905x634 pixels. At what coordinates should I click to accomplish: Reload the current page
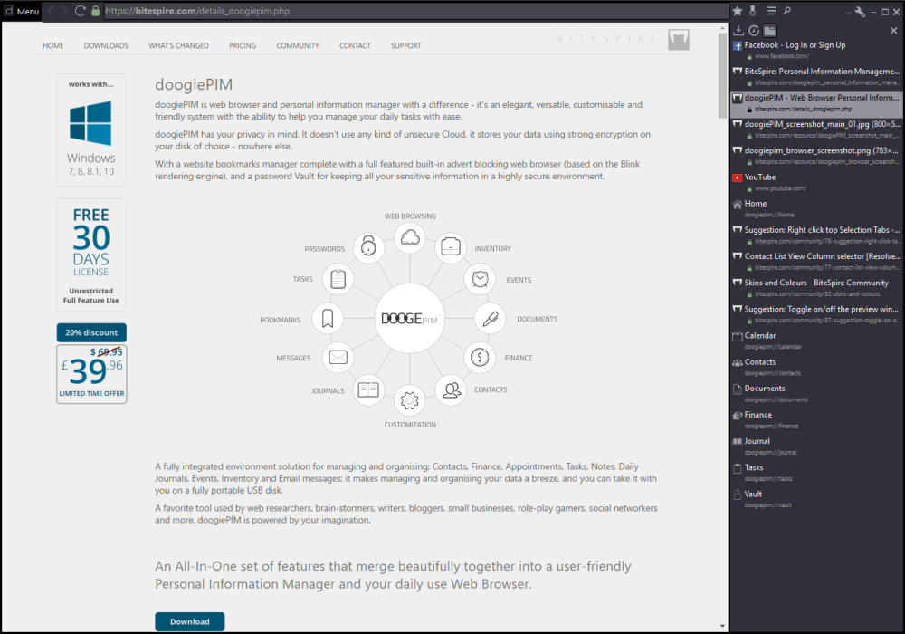81,11
